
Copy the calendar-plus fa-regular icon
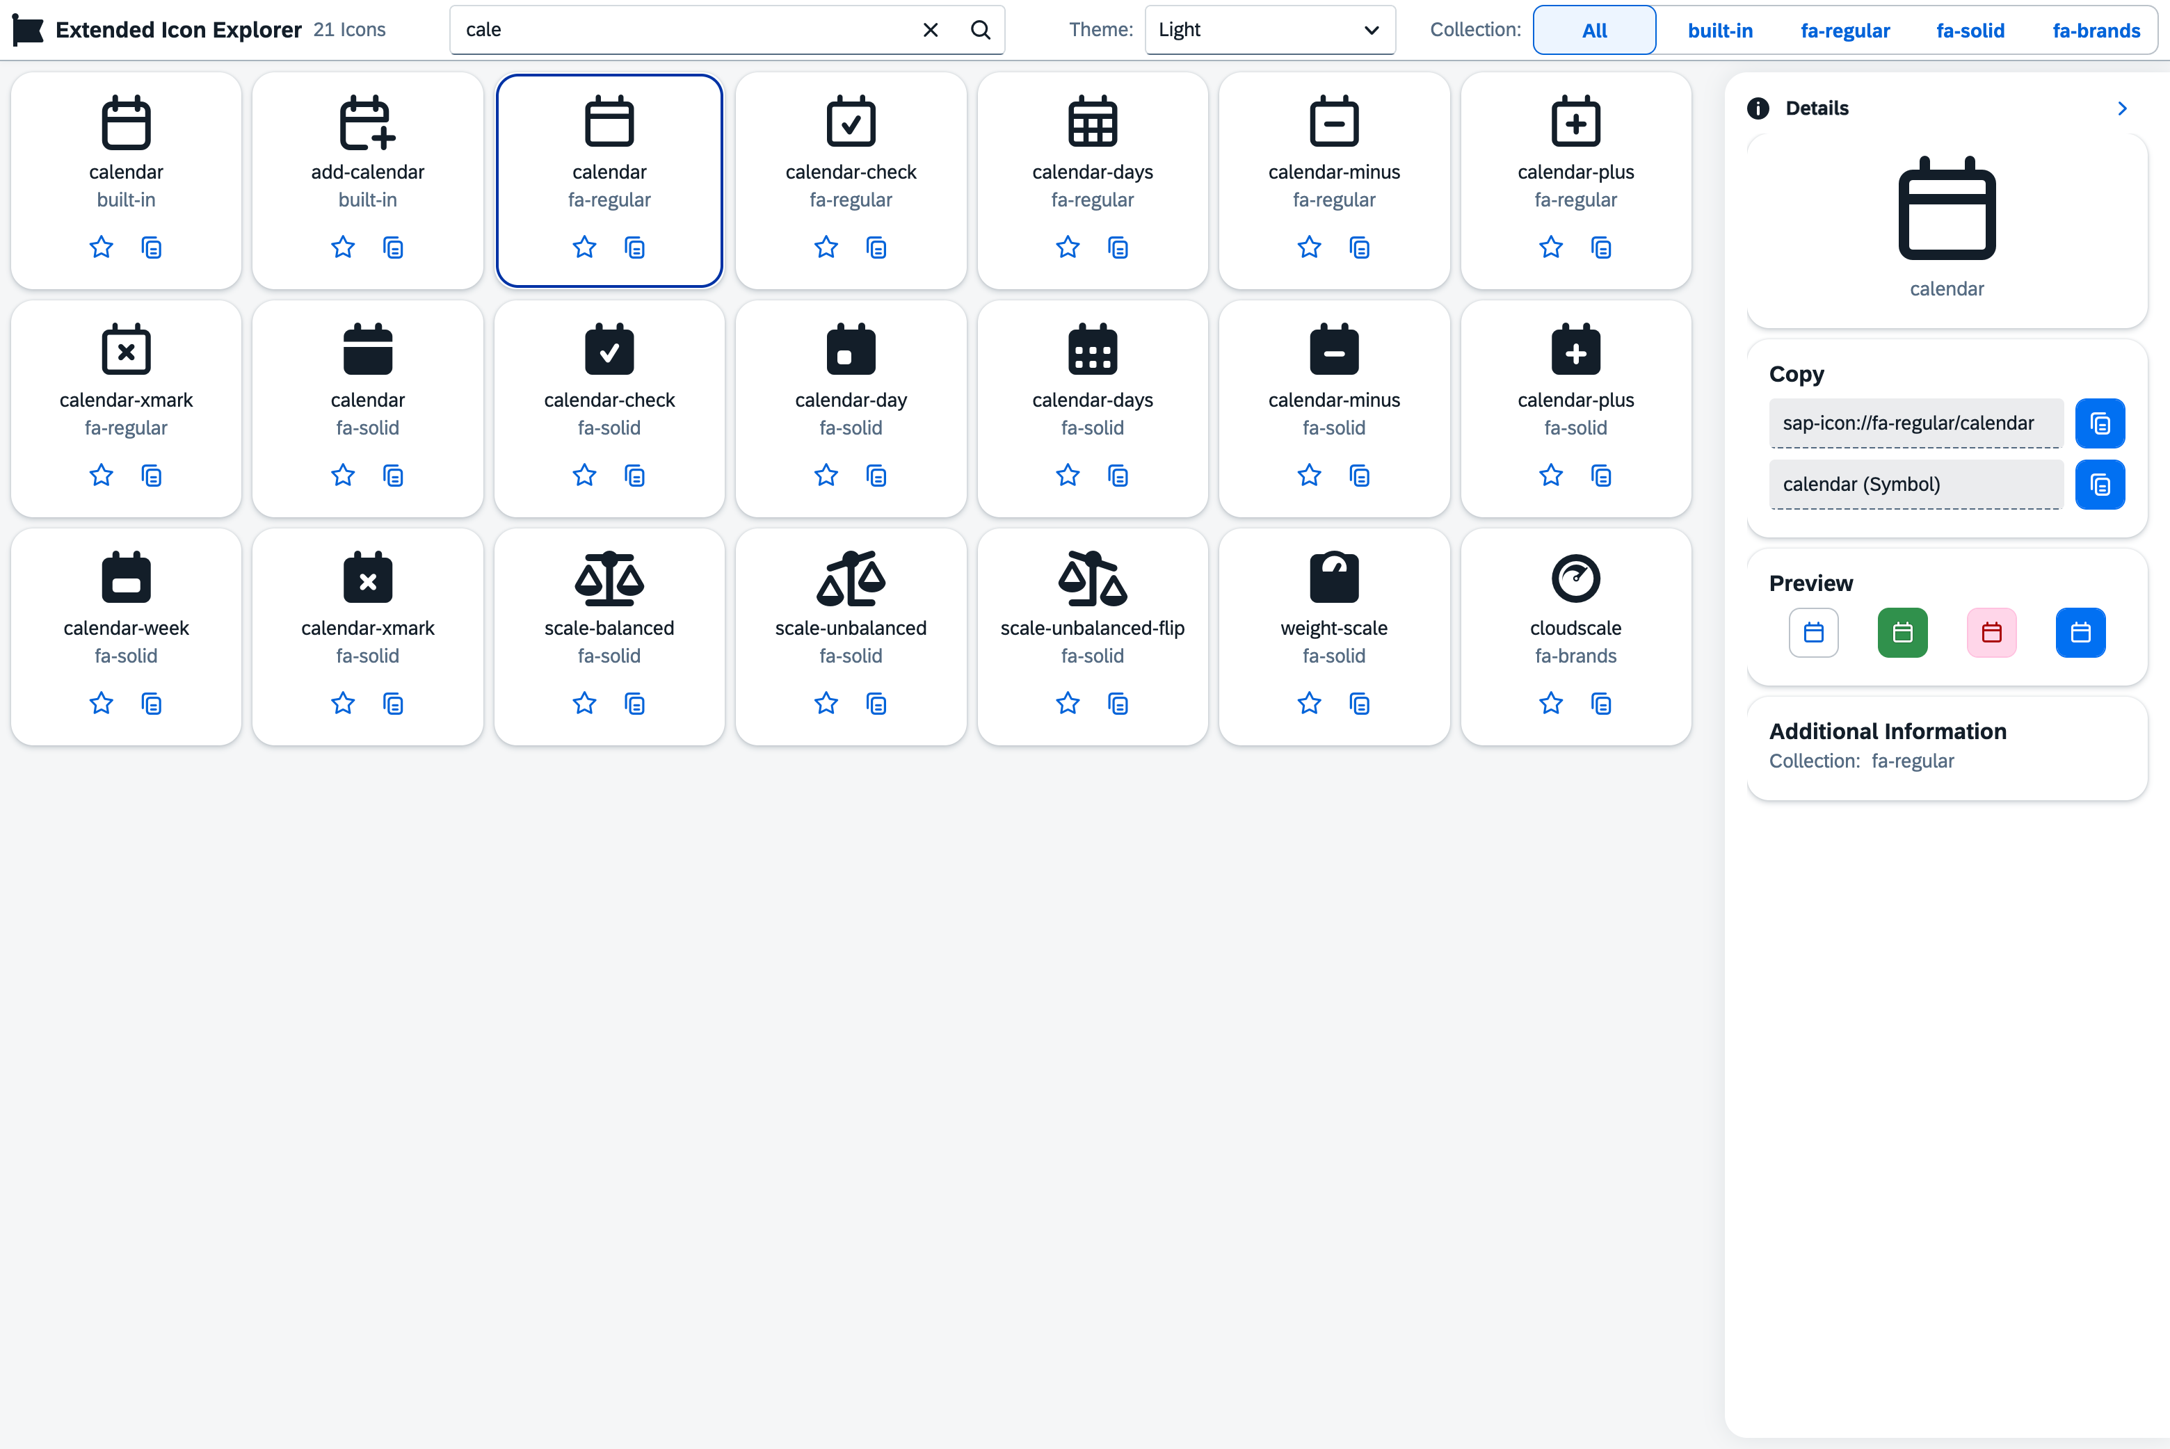click(1602, 248)
